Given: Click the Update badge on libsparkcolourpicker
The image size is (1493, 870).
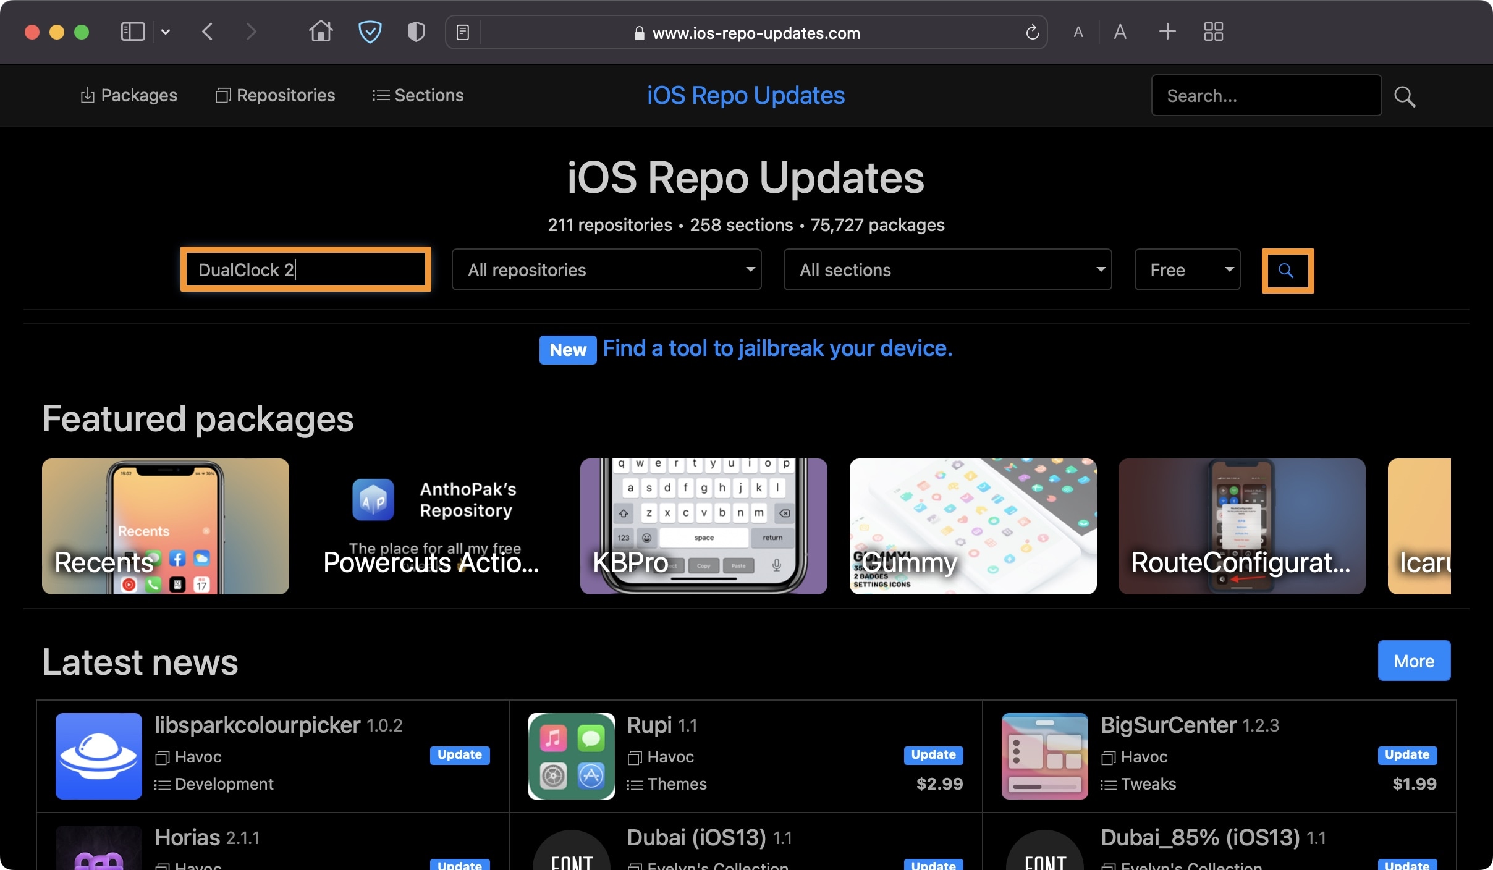Looking at the screenshot, I should tap(460, 754).
